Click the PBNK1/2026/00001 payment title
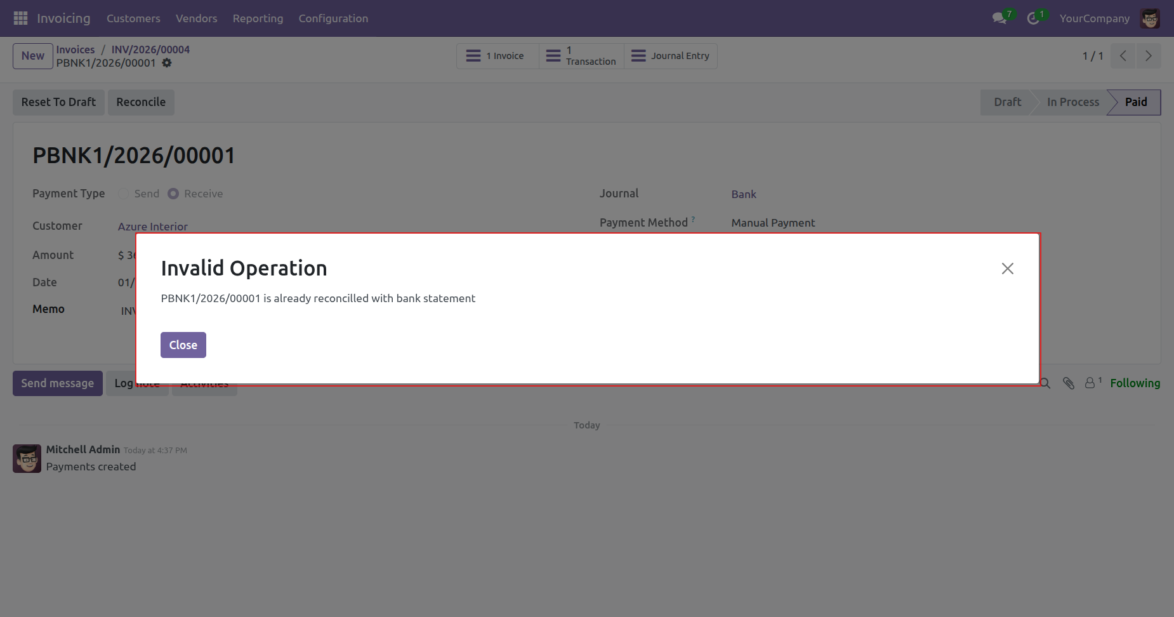 (x=134, y=156)
